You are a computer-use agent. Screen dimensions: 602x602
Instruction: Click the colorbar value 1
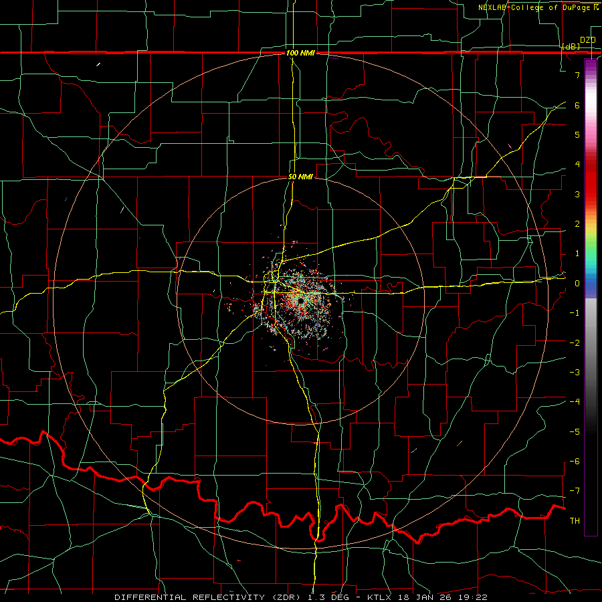pos(577,254)
